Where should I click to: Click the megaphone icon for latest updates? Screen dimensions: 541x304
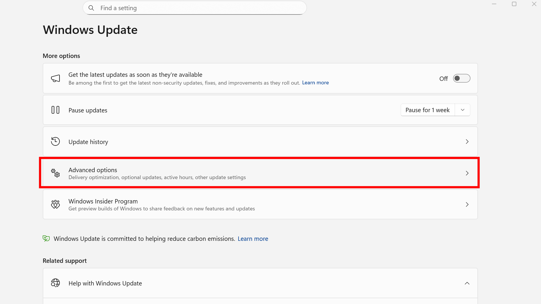(55, 78)
